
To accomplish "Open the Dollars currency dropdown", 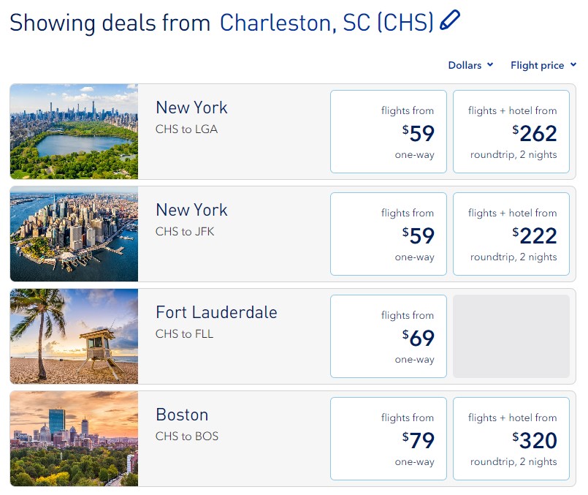I will (x=470, y=65).
